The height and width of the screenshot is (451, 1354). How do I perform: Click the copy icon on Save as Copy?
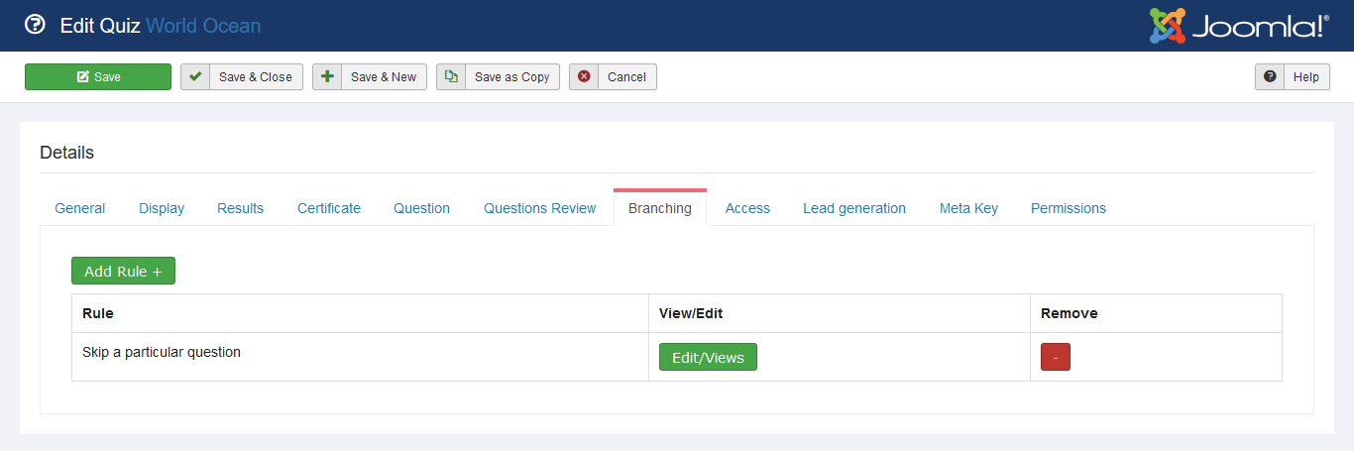pyautogui.click(x=451, y=77)
